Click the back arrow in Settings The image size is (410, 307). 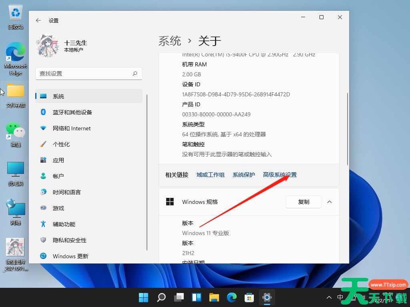[x=38, y=20]
